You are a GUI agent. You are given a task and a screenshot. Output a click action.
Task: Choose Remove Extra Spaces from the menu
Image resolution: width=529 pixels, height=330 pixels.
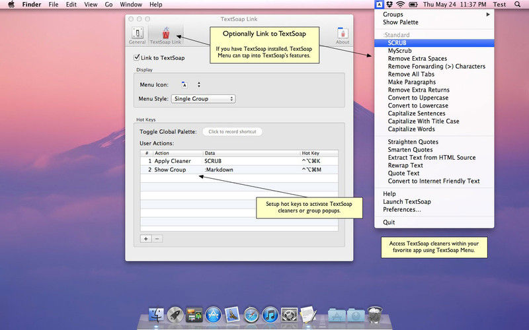pyautogui.click(x=417, y=58)
